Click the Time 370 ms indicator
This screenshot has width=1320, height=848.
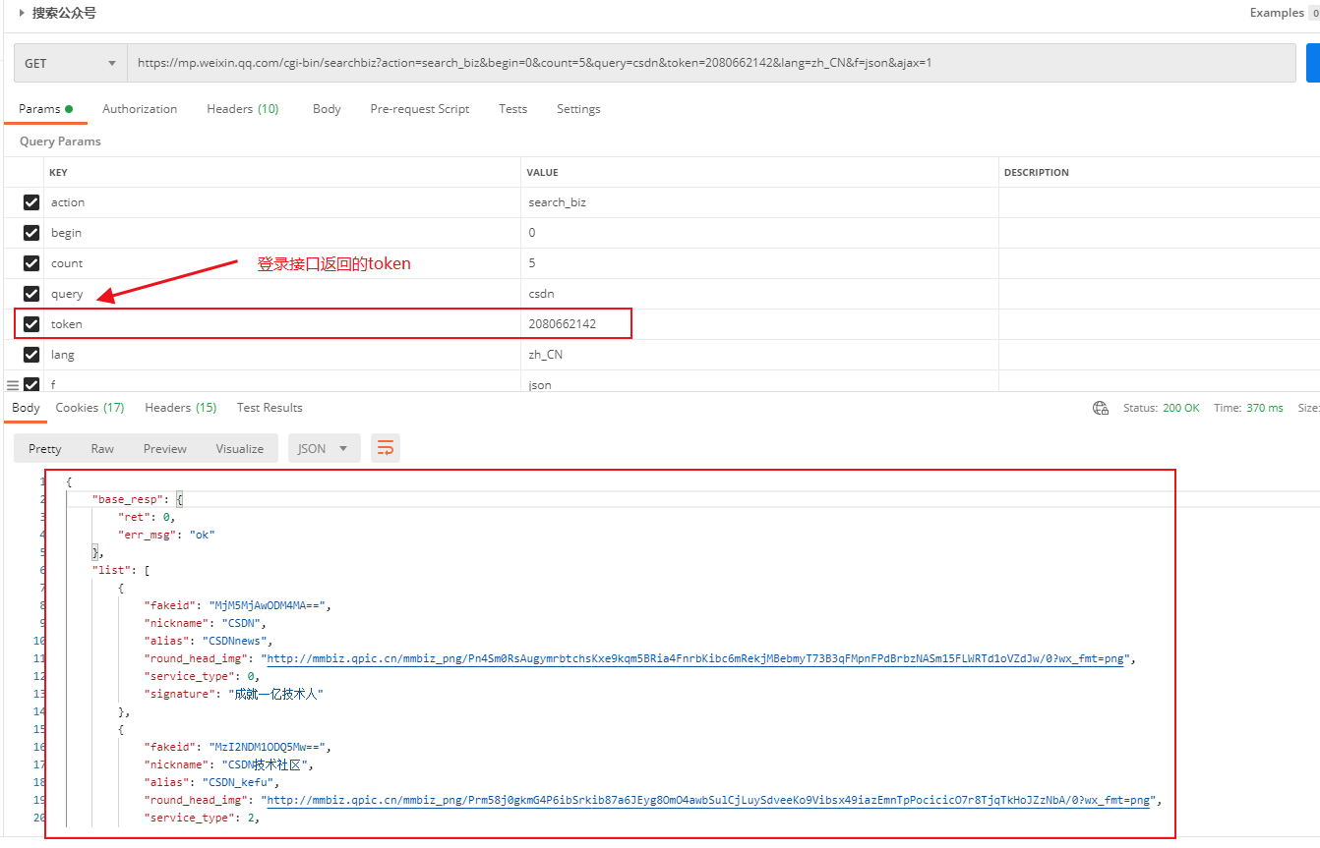(x=1248, y=408)
